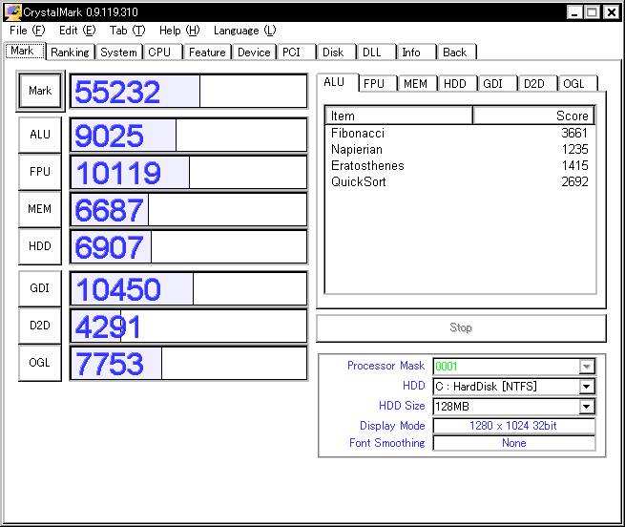Select the main Mark tab
625x527 pixels.
pyautogui.click(x=25, y=51)
